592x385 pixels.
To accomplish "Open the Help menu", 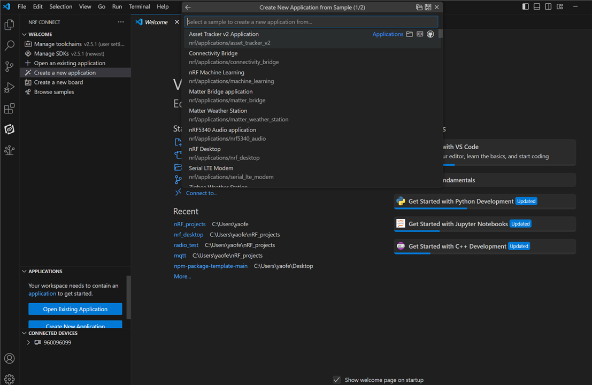I will [163, 6].
